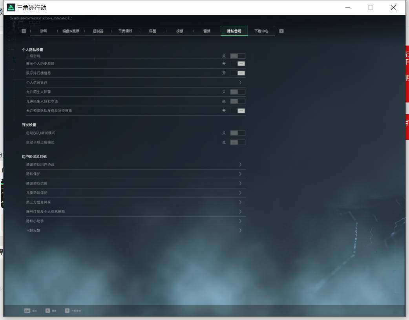The width and height of the screenshot is (409, 320).
Task: Click the active 隐私合规 tab
Action: click(x=234, y=31)
